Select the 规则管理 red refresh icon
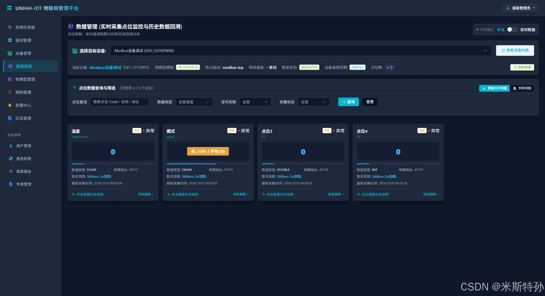 (x=10, y=92)
